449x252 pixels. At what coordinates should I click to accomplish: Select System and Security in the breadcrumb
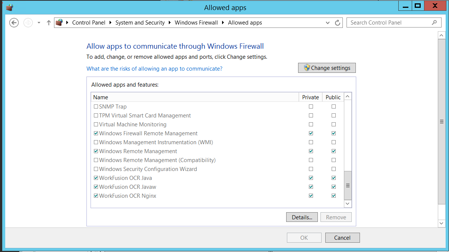[140, 23]
